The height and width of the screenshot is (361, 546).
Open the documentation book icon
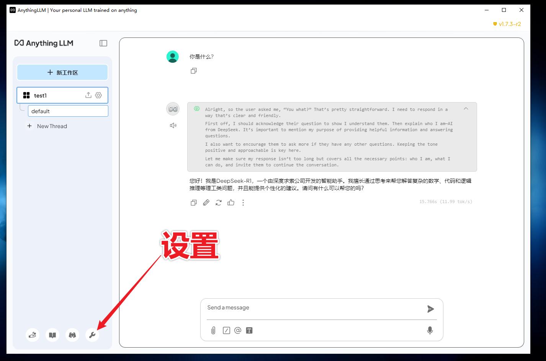(52, 335)
